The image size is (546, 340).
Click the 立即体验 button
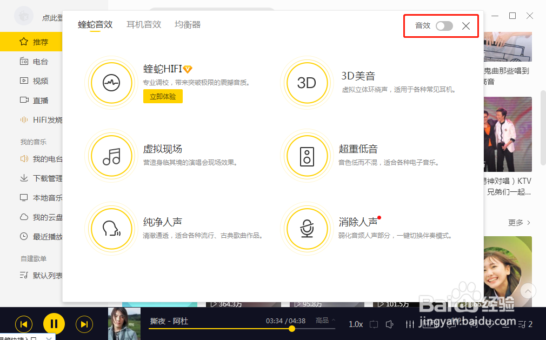(x=163, y=97)
